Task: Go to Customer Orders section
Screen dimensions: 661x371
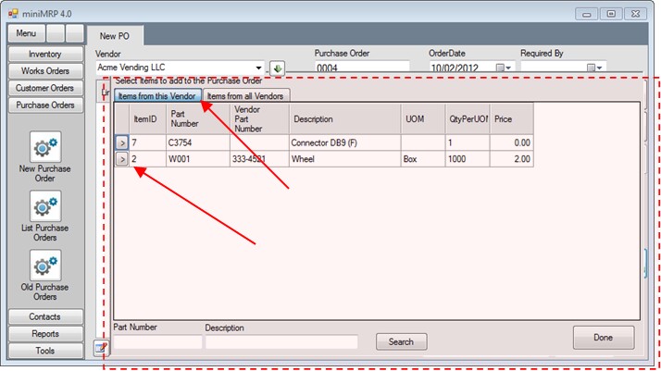Action: (44, 89)
